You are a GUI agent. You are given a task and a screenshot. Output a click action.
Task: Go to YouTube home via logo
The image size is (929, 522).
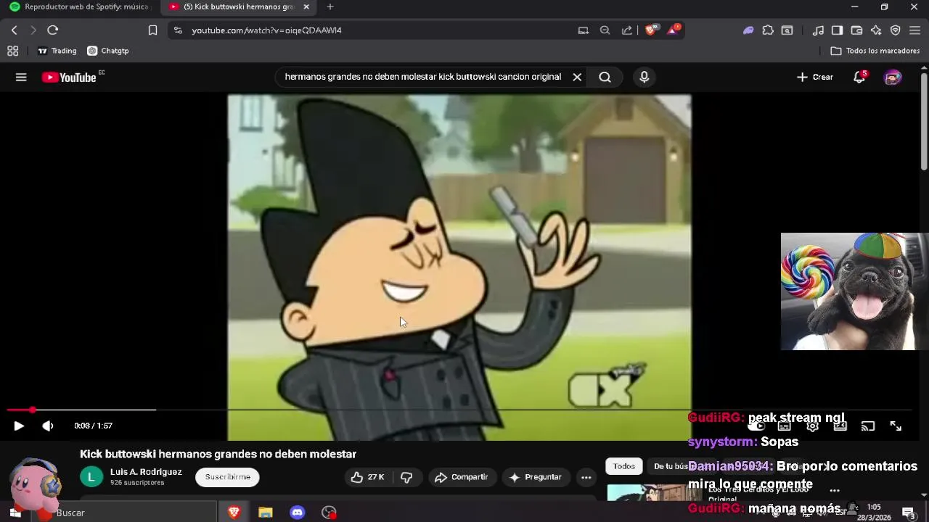click(x=69, y=78)
